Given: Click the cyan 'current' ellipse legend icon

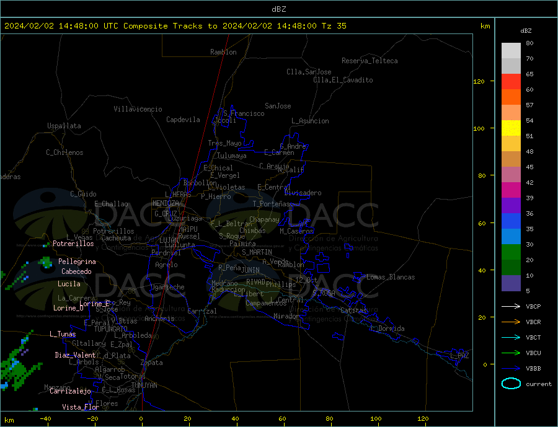Looking at the screenshot, I should pyautogui.click(x=511, y=383).
